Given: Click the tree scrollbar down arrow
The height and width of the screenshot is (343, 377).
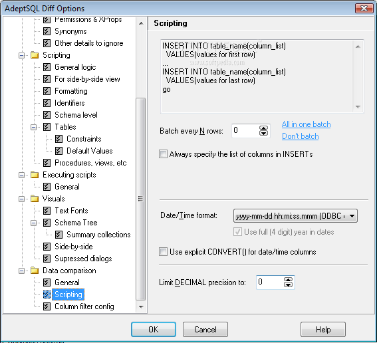Looking at the screenshot, I should point(141,307).
